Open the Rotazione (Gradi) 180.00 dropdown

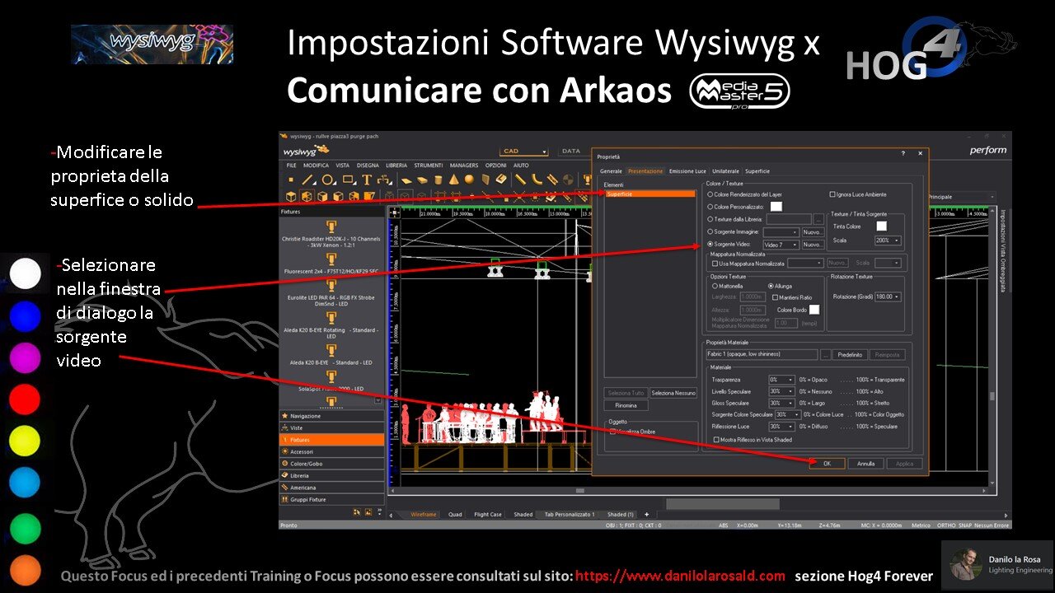pyautogui.click(x=888, y=296)
